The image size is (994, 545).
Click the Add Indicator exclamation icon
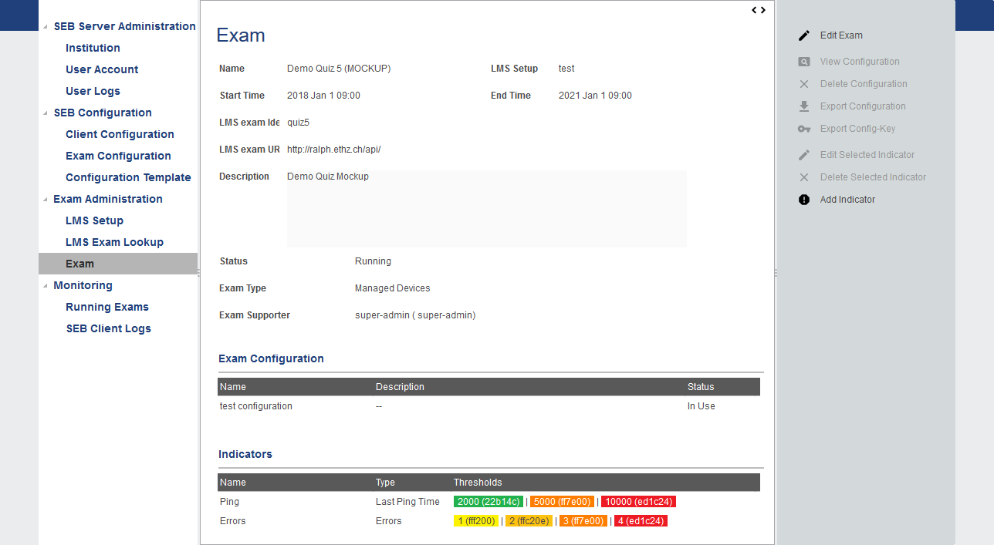[804, 200]
